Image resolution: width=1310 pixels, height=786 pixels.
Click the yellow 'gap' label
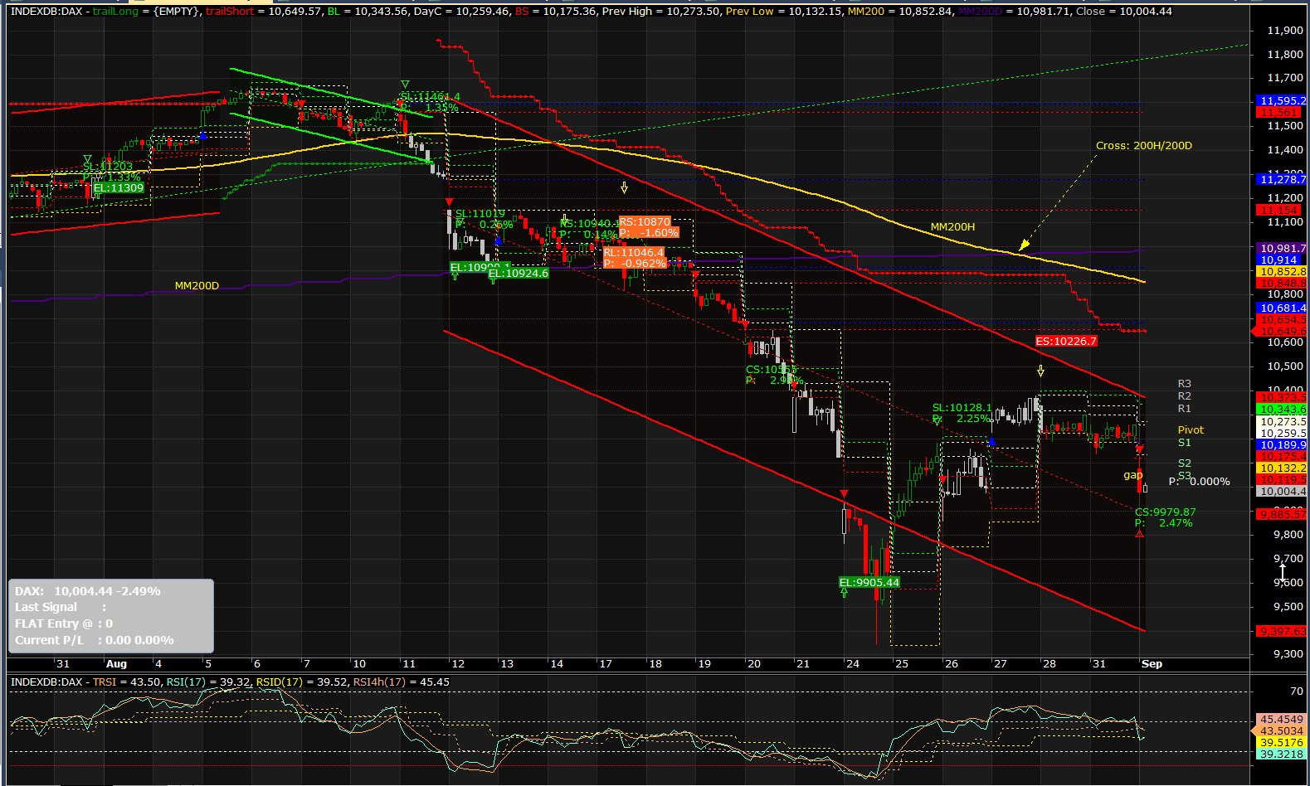[x=1133, y=475]
